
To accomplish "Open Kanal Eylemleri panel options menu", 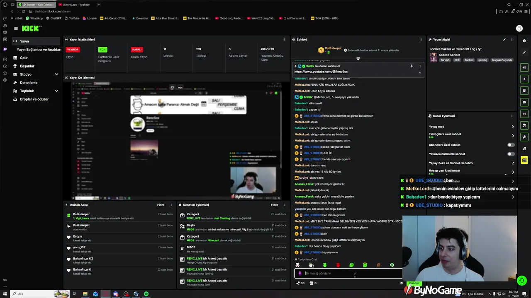I will pos(512,116).
